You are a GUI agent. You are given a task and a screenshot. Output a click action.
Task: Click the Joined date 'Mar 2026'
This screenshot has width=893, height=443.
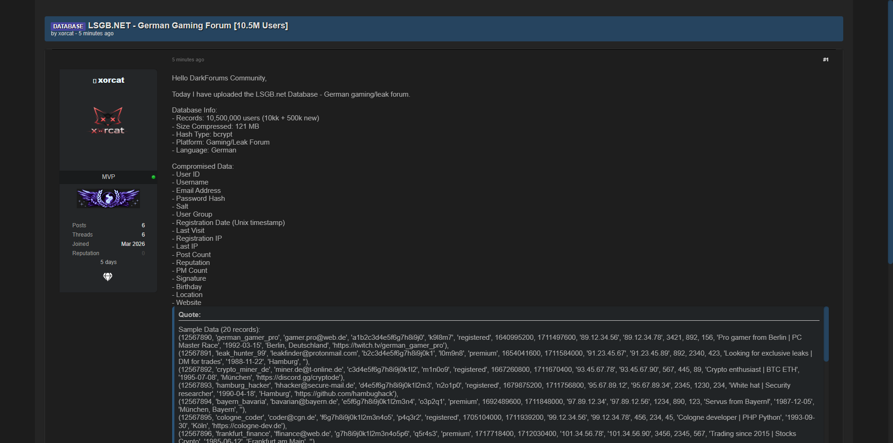133,244
